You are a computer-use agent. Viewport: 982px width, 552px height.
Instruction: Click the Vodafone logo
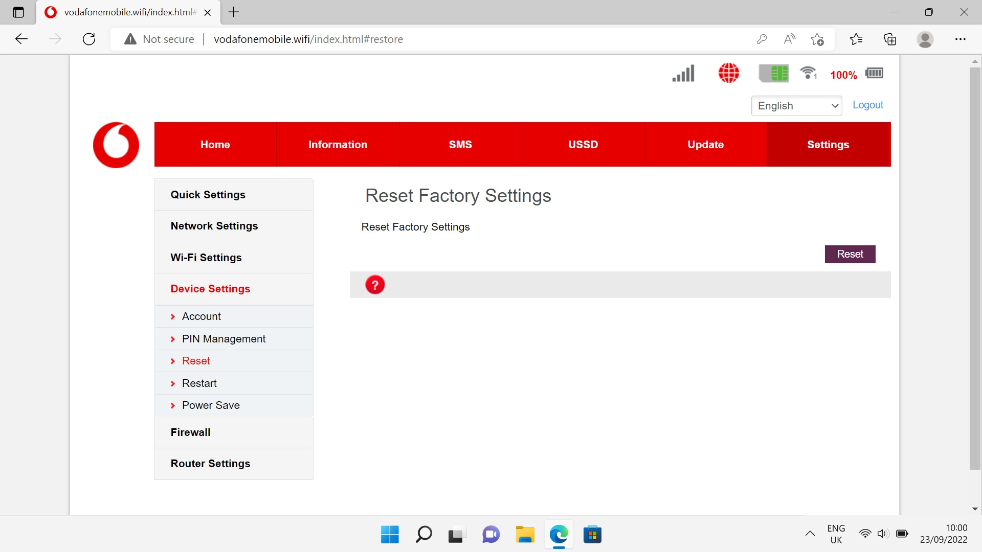pyautogui.click(x=116, y=145)
